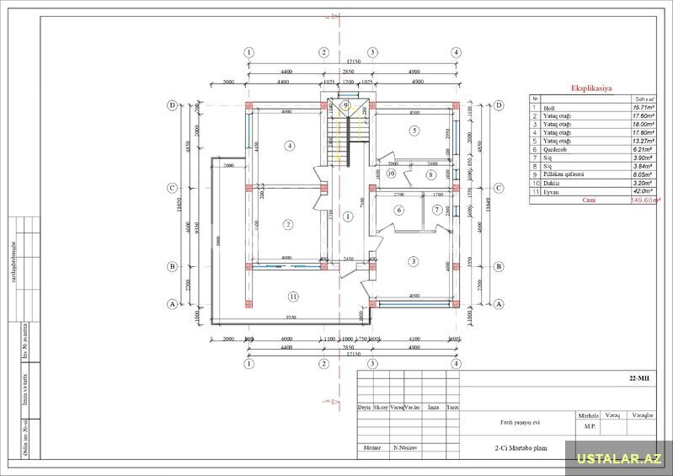Click grid axis bubble 4 at the bottom

(456, 365)
